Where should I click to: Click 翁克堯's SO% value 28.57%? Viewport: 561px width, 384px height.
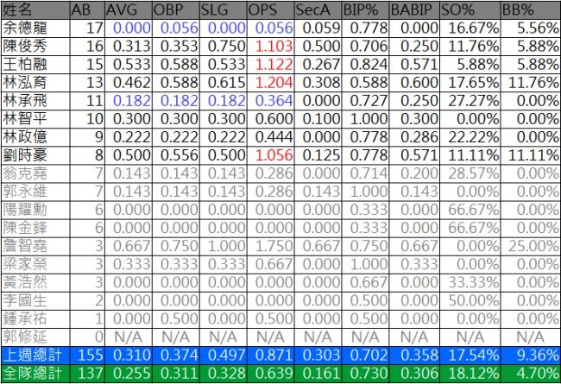474,173
